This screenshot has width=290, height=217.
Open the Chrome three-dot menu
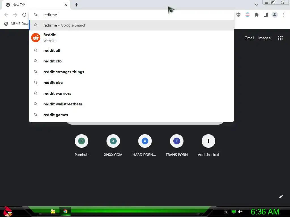[284, 15]
